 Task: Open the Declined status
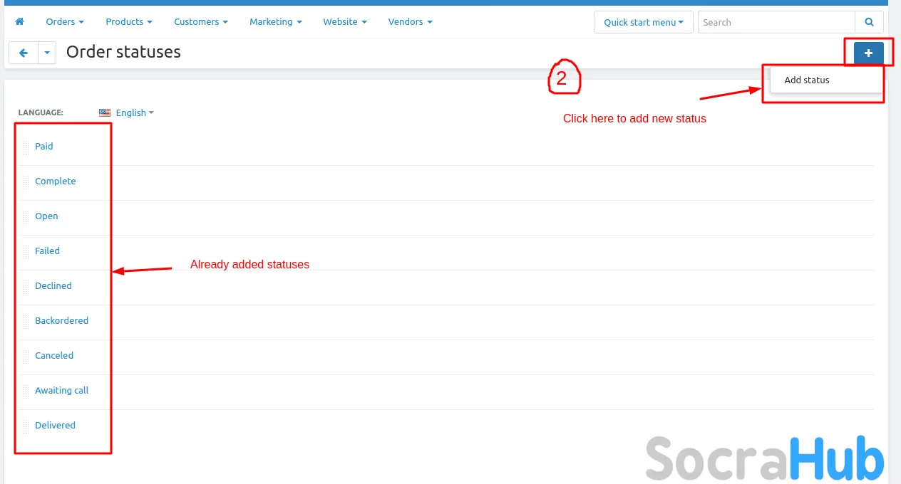point(53,286)
